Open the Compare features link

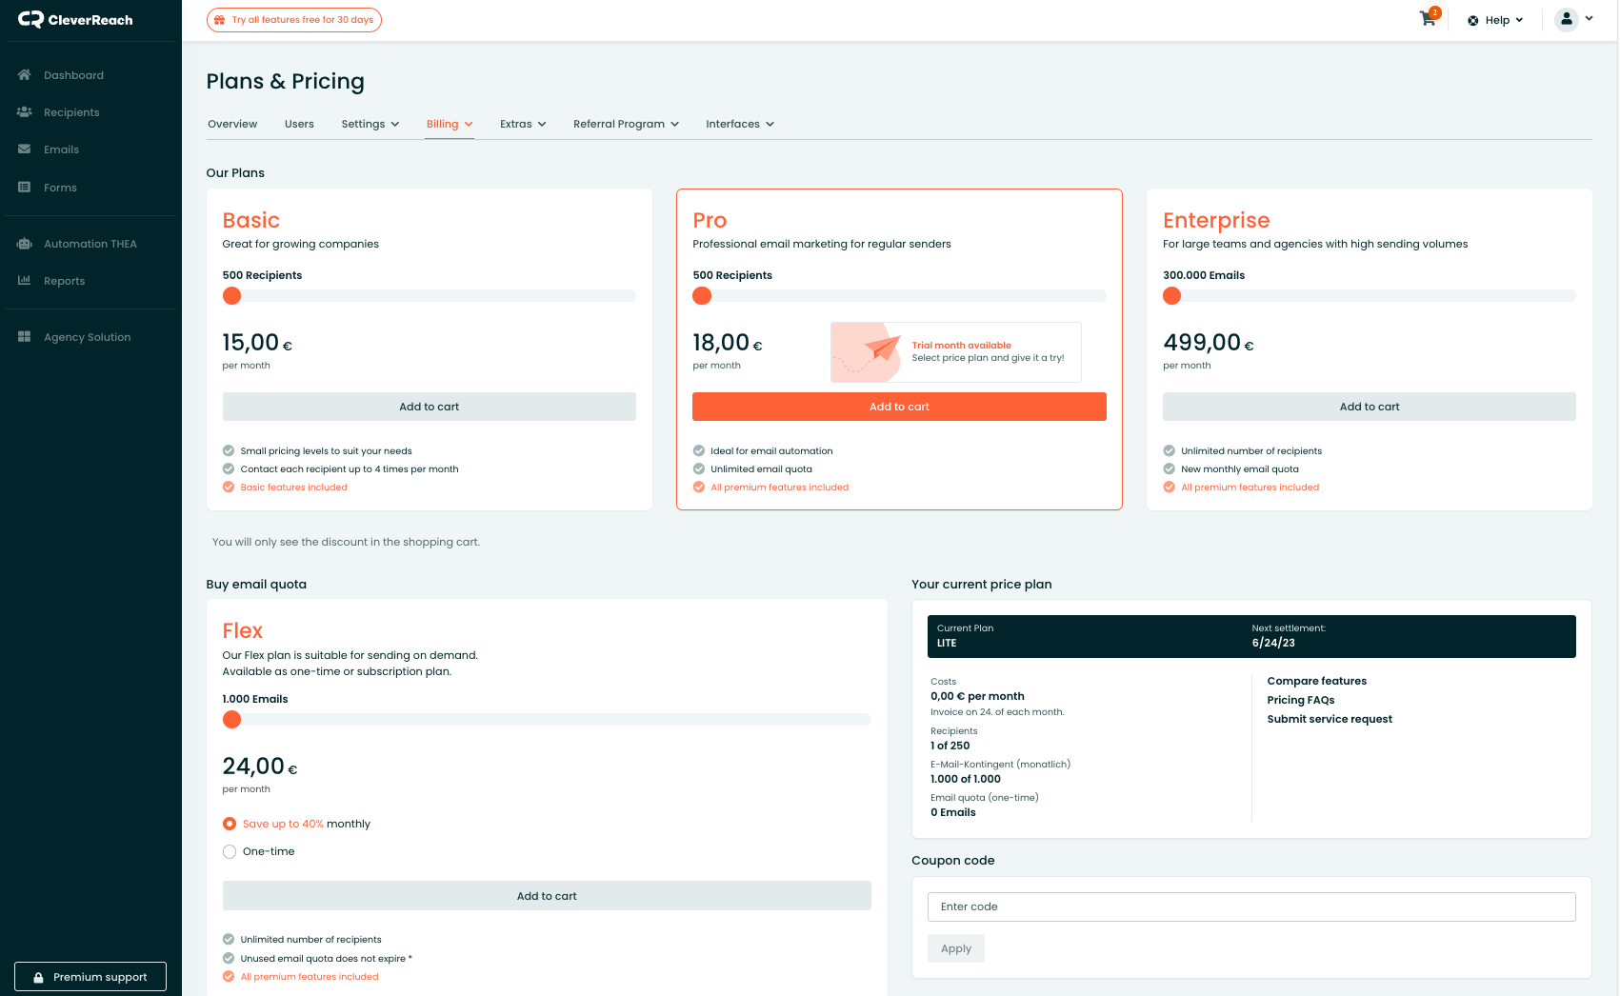click(1316, 681)
